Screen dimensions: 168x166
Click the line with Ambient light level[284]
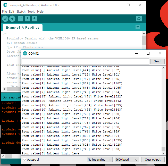coord(72,105)
